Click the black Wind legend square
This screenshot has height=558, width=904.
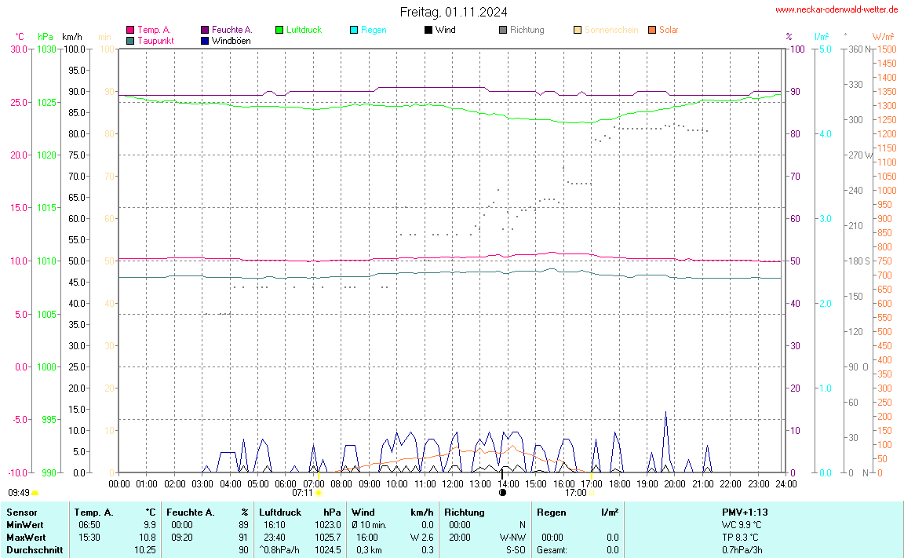point(428,30)
